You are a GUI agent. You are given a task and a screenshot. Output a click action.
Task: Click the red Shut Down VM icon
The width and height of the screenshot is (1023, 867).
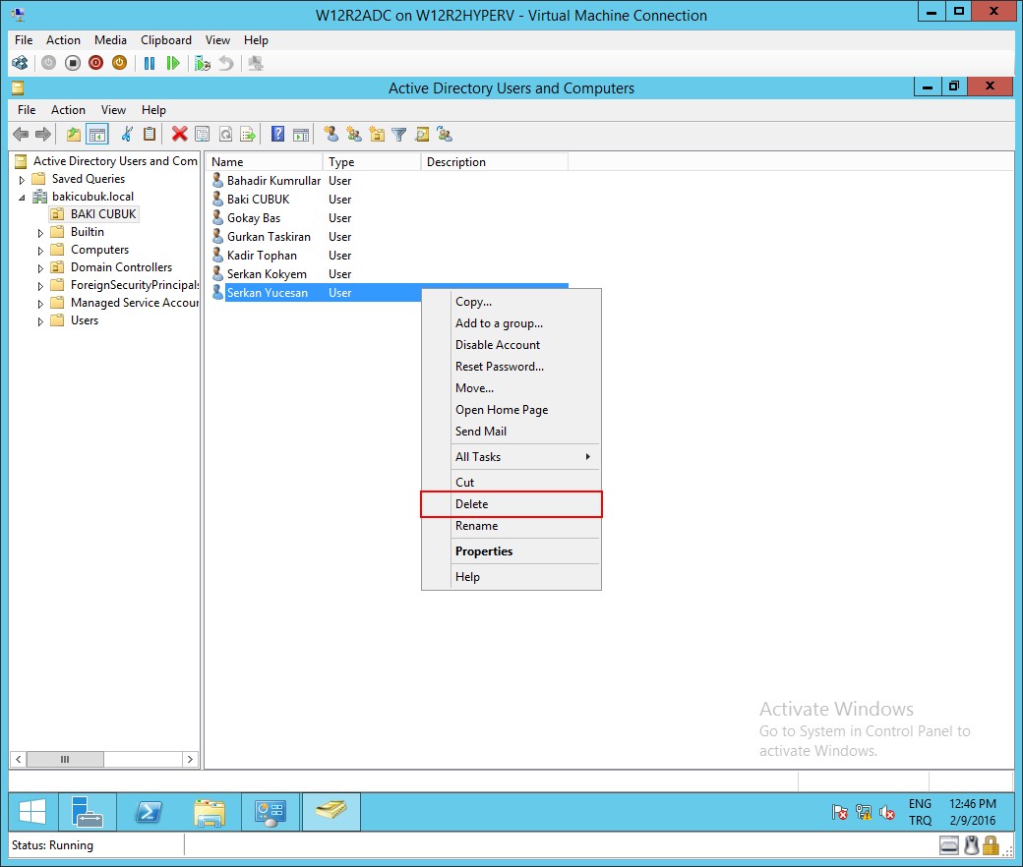point(96,63)
